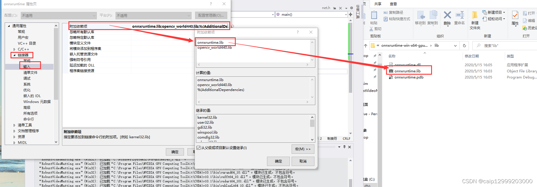537x187 pixels.
Task: Collapse the 链接器 tree node
Action: (14, 55)
